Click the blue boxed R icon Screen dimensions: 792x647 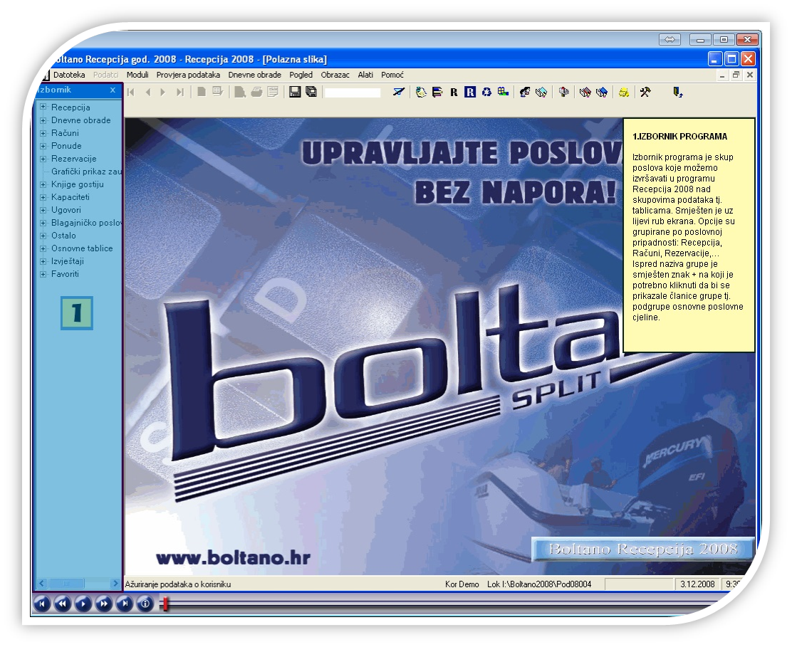[x=470, y=92]
